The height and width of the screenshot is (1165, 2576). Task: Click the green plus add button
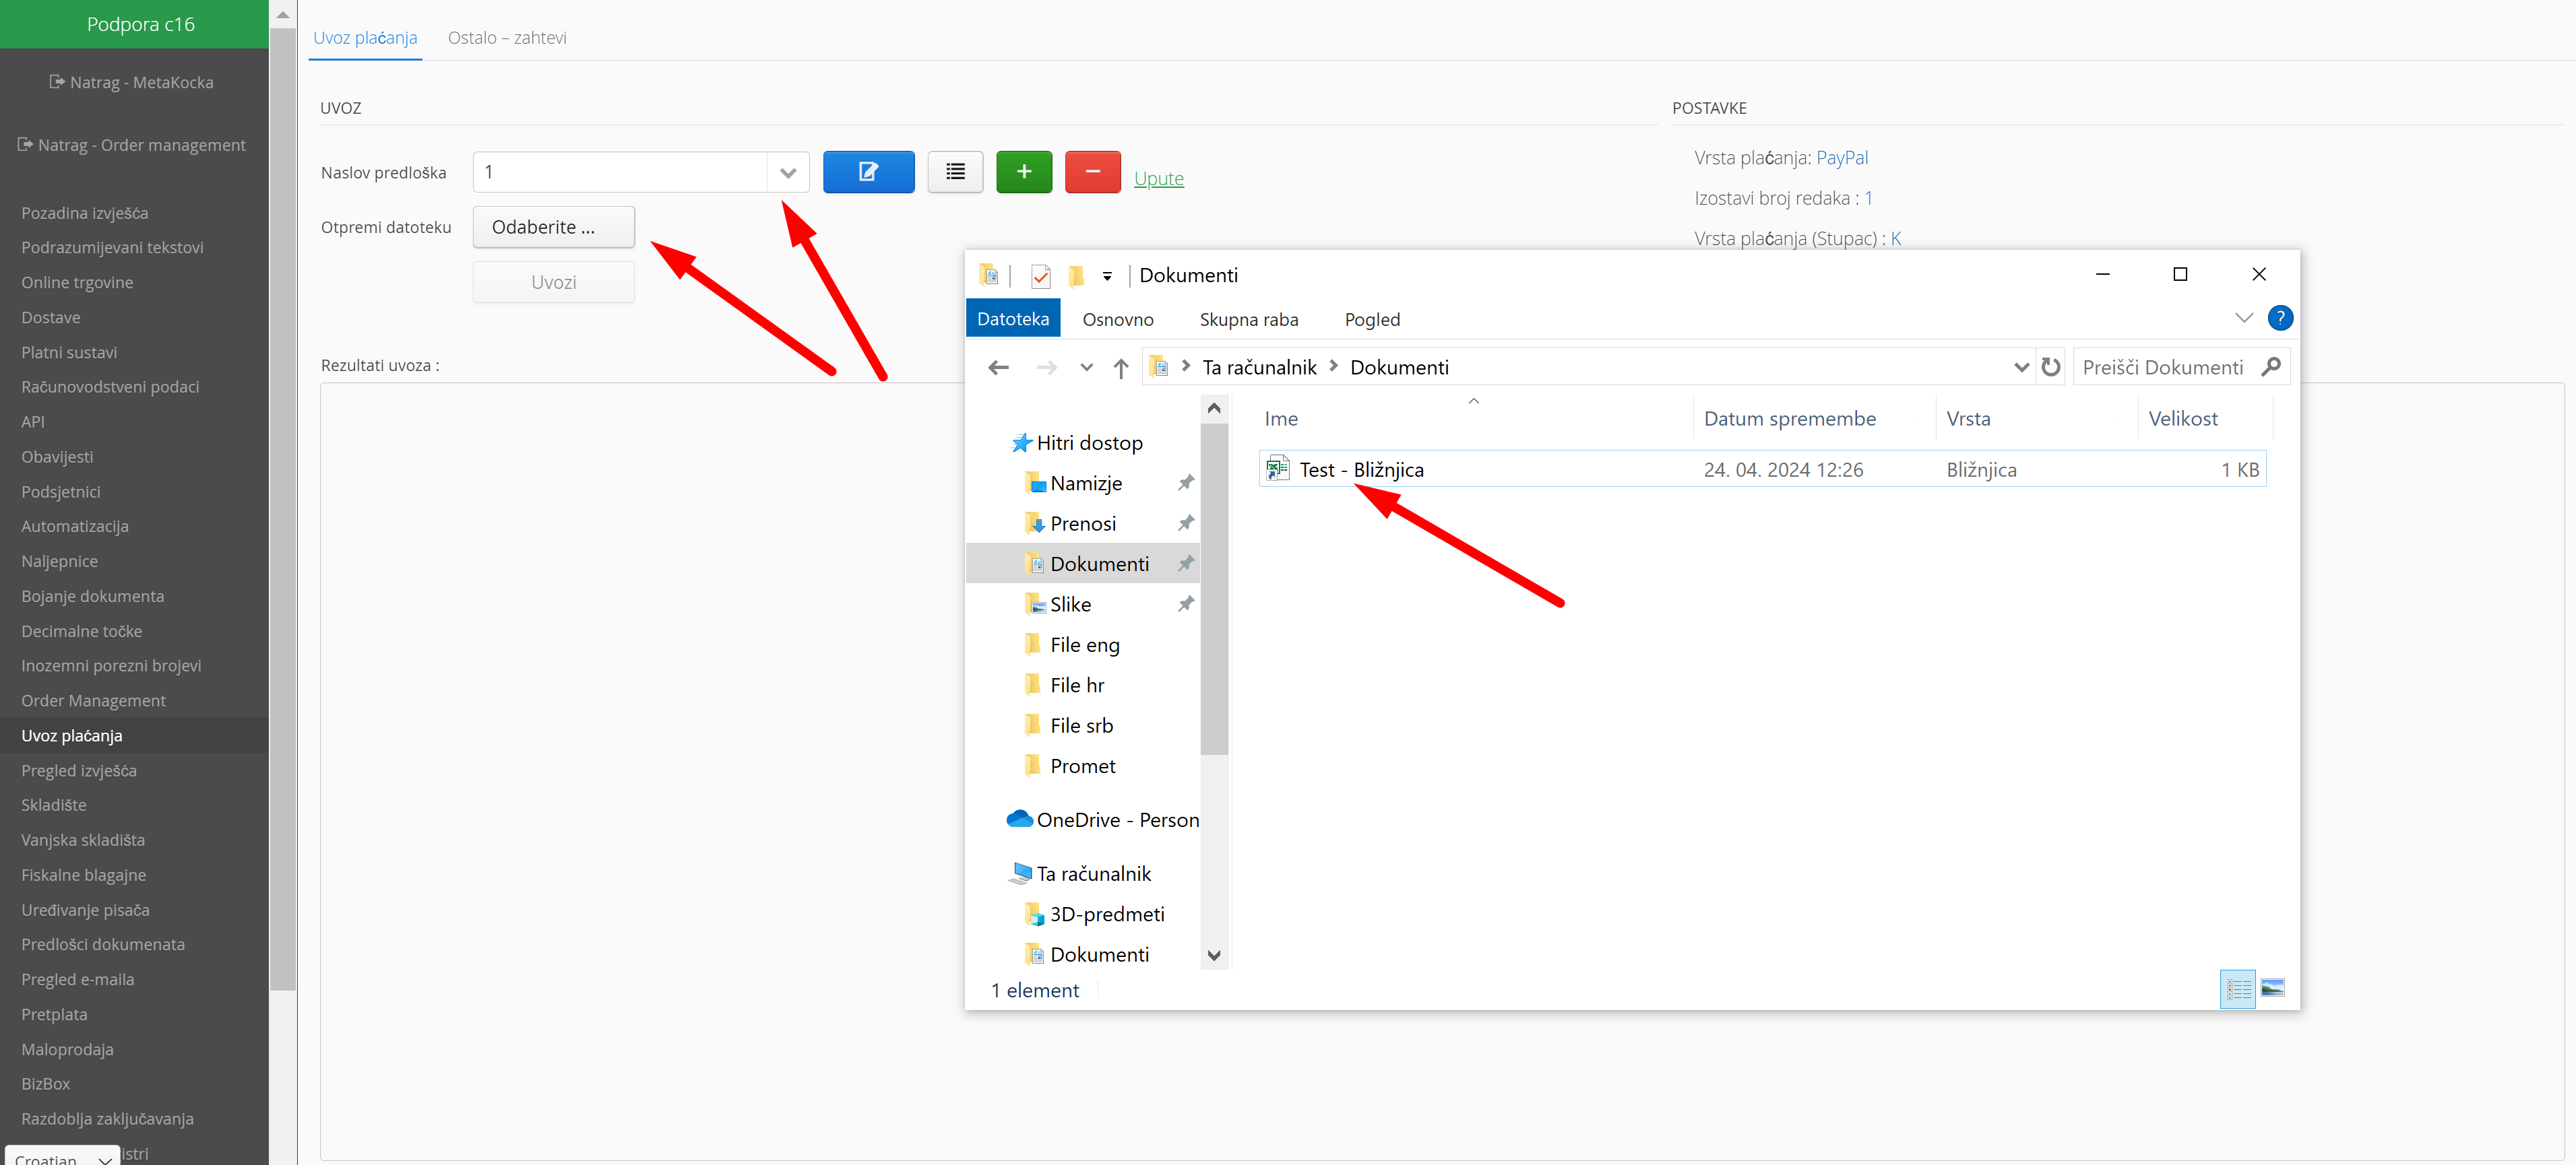coord(1023,172)
